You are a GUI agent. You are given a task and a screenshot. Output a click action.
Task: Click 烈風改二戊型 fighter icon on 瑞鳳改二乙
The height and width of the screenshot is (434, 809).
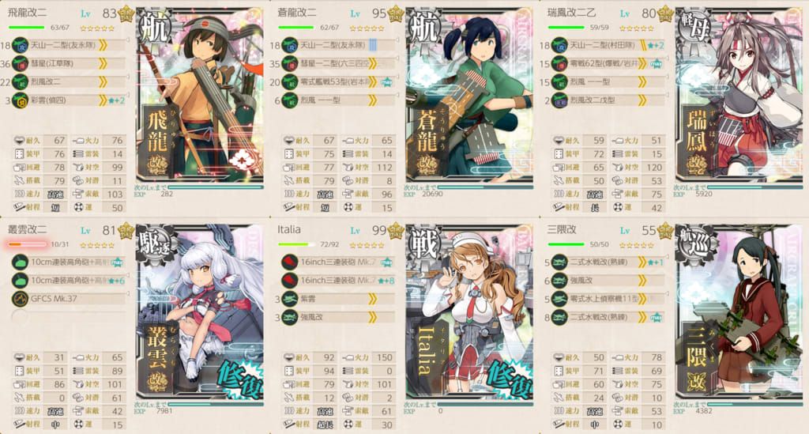coord(559,100)
